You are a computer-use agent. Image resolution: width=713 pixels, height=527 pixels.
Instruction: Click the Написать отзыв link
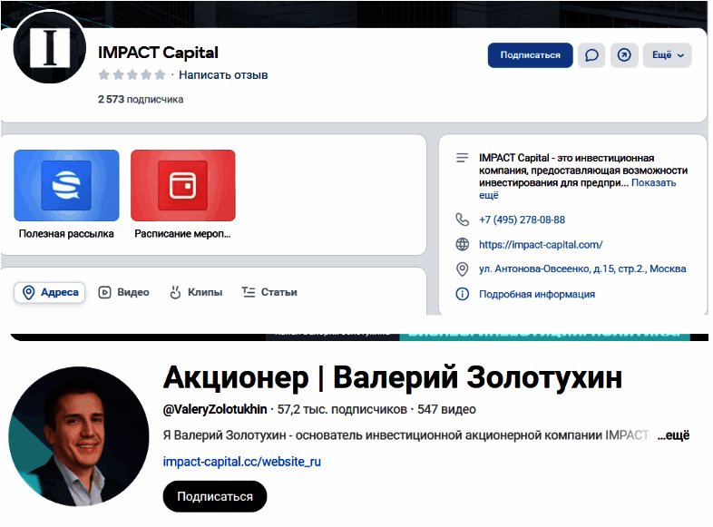click(x=223, y=75)
